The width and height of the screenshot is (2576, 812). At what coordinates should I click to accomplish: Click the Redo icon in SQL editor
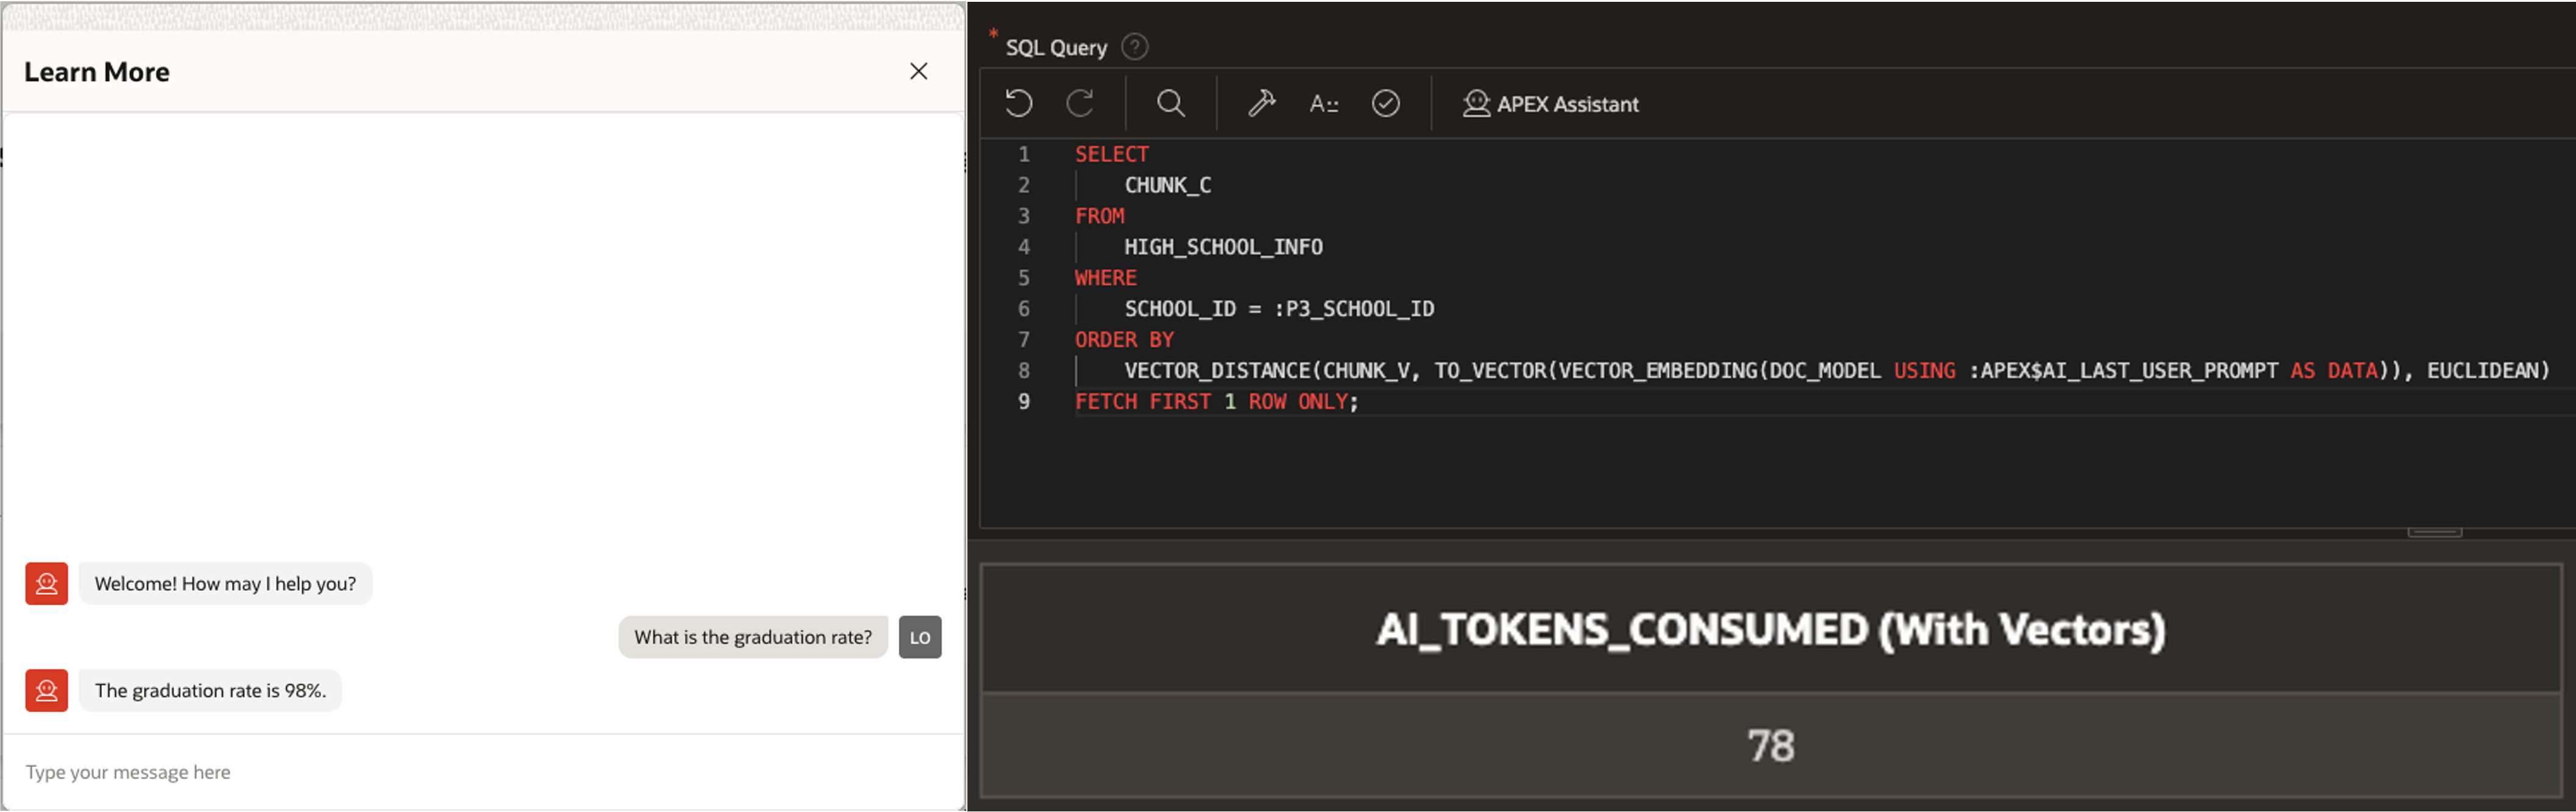coord(1080,103)
